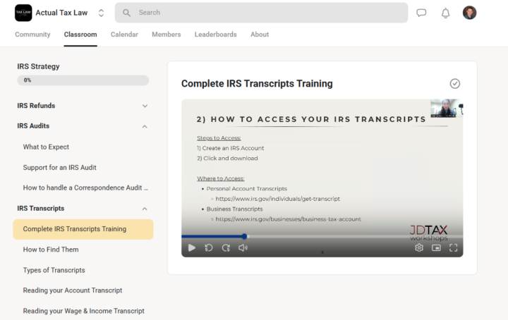Image resolution: width=508 pixels, height=320 pixels.
Task: Click the search magnifier icon
Action: point(126,13)
